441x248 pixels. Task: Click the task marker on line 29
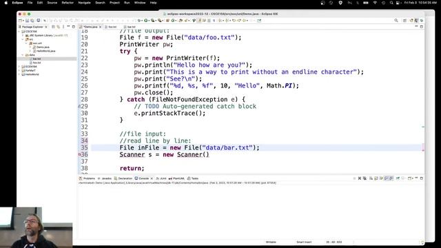[x=79, y=106]
